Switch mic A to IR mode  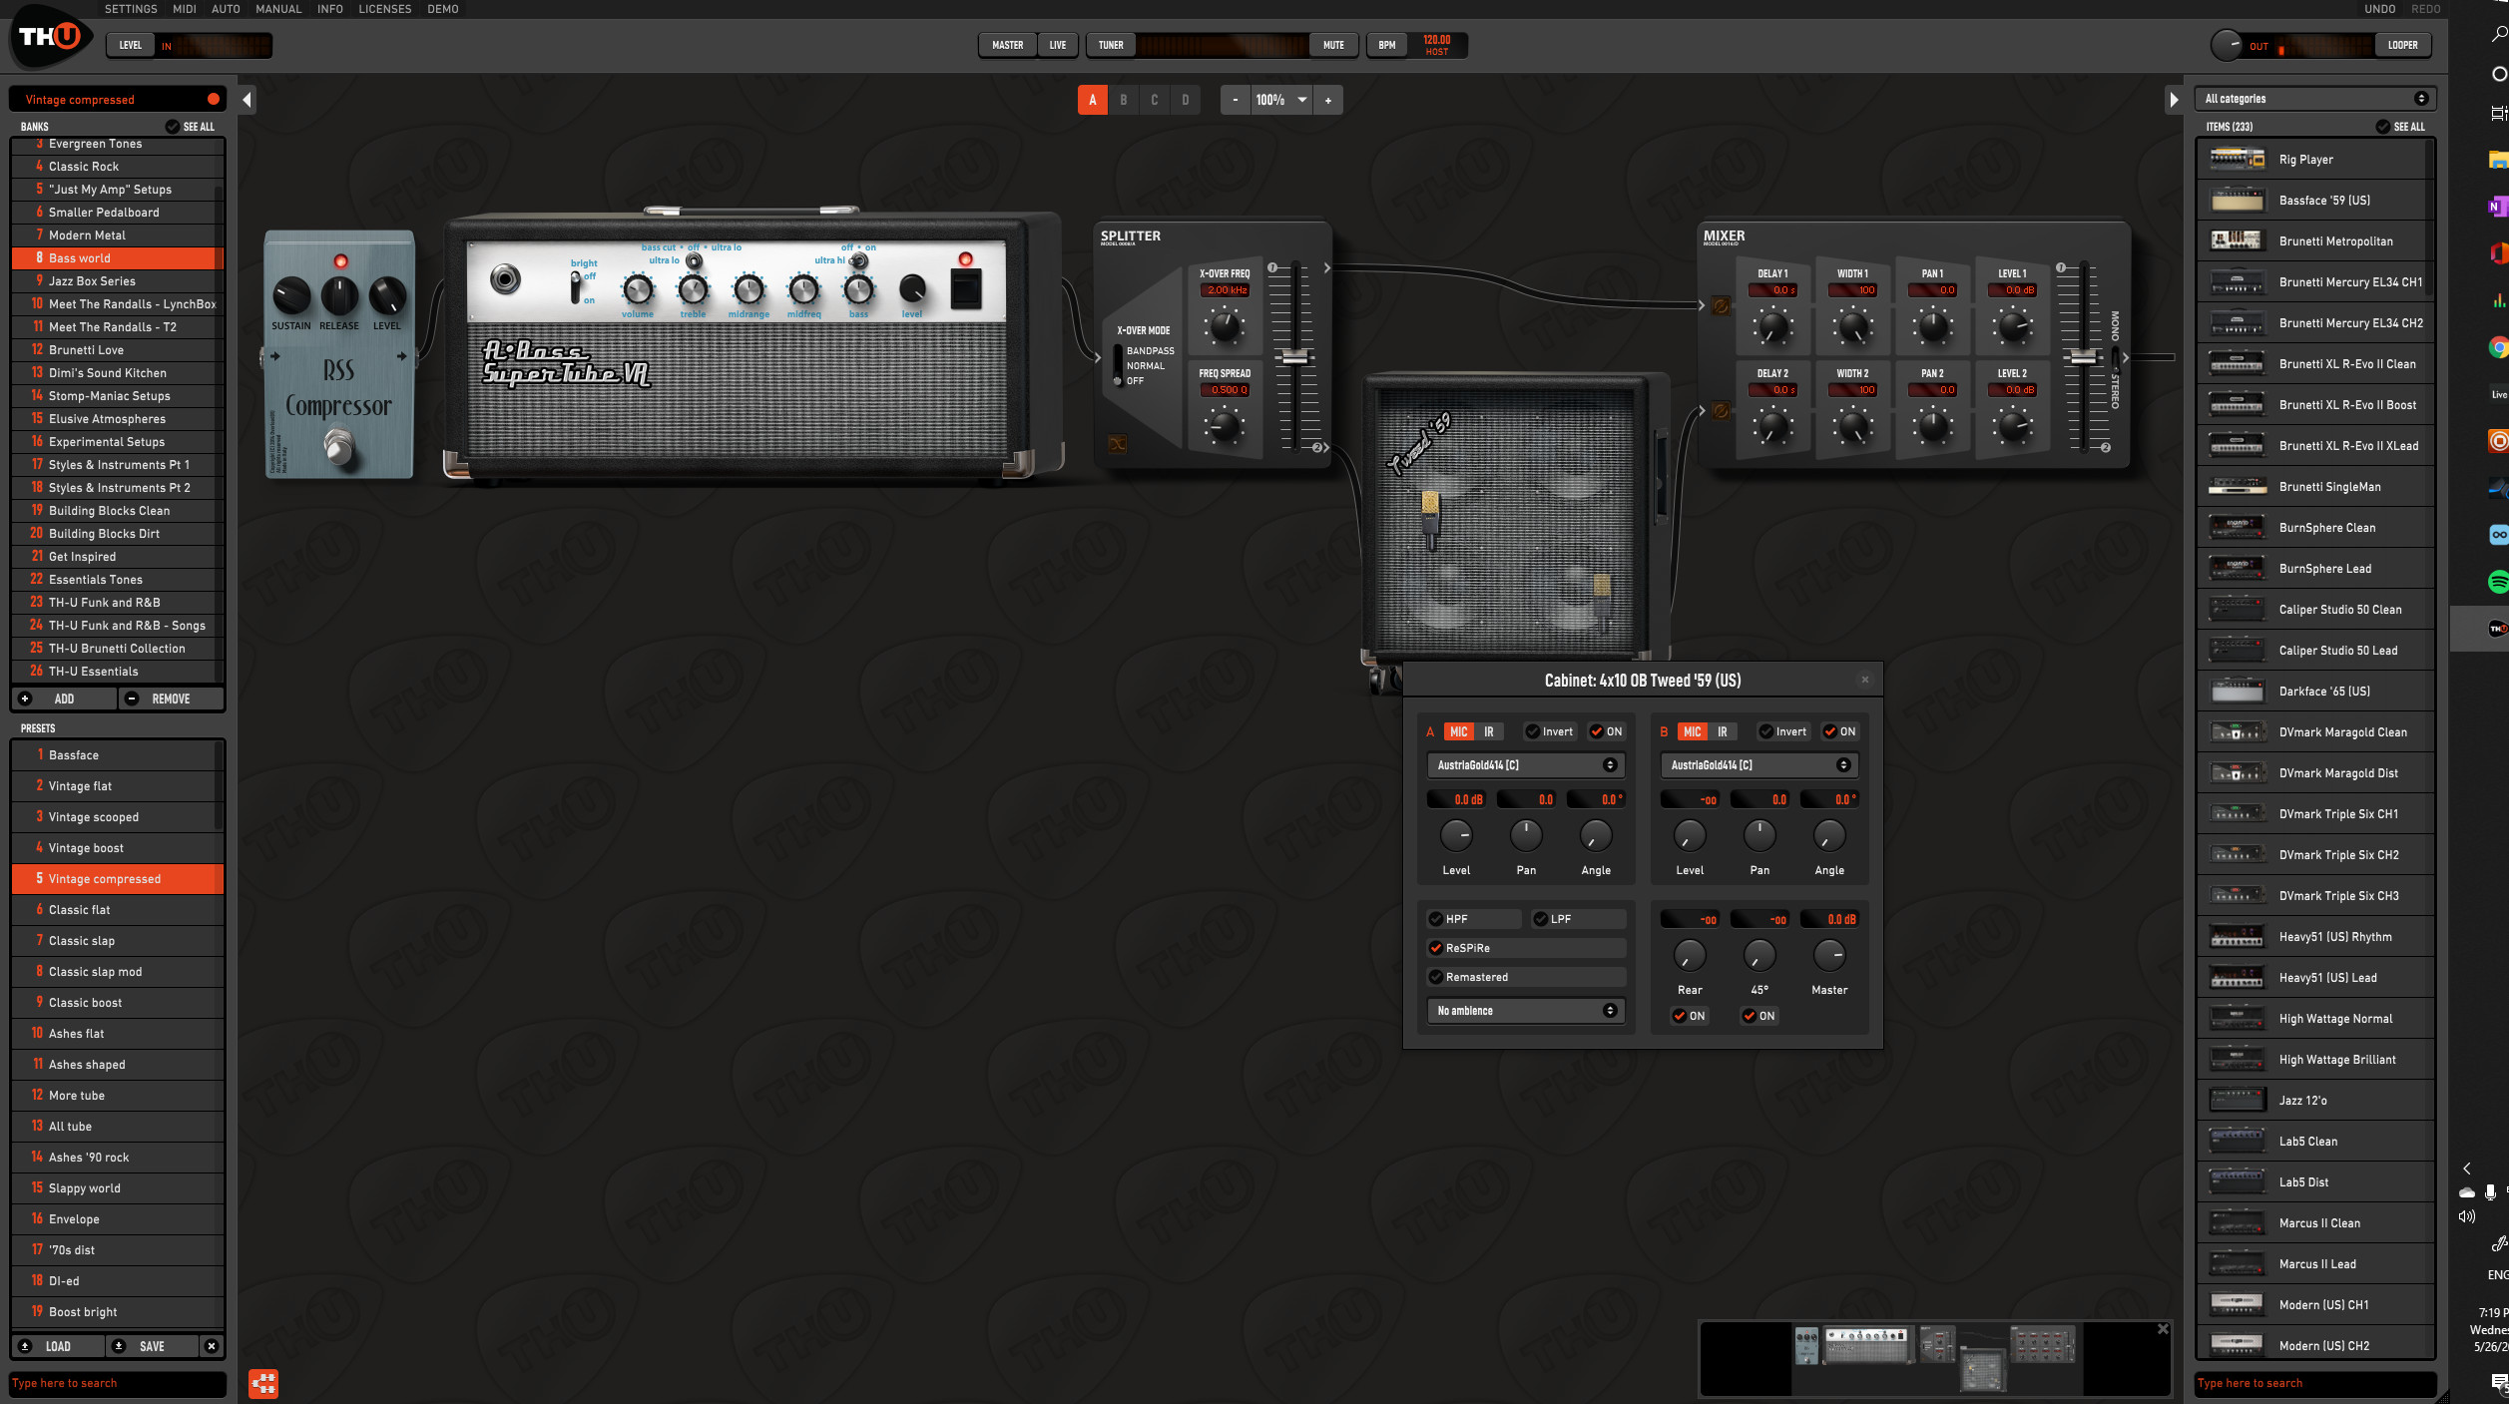[1488, 731]
